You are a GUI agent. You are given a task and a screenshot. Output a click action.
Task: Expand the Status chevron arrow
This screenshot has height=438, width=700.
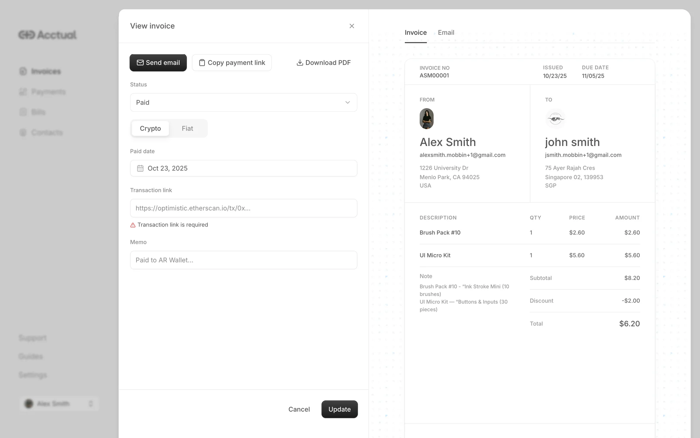pos(347,103)
